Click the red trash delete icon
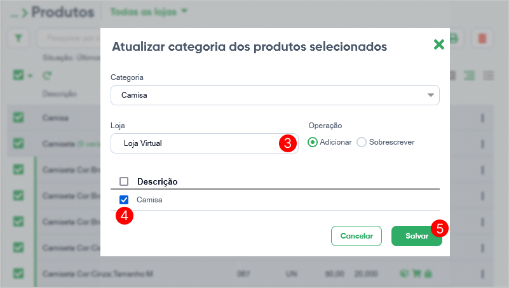 [482, 38]
